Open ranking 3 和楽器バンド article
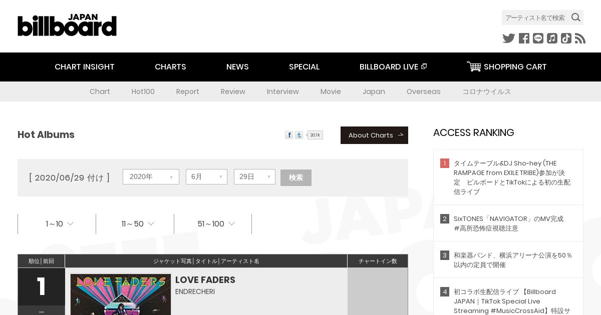The width and height of the screenshot is (601, 315). pyautogui.click(x=513, y=260)
